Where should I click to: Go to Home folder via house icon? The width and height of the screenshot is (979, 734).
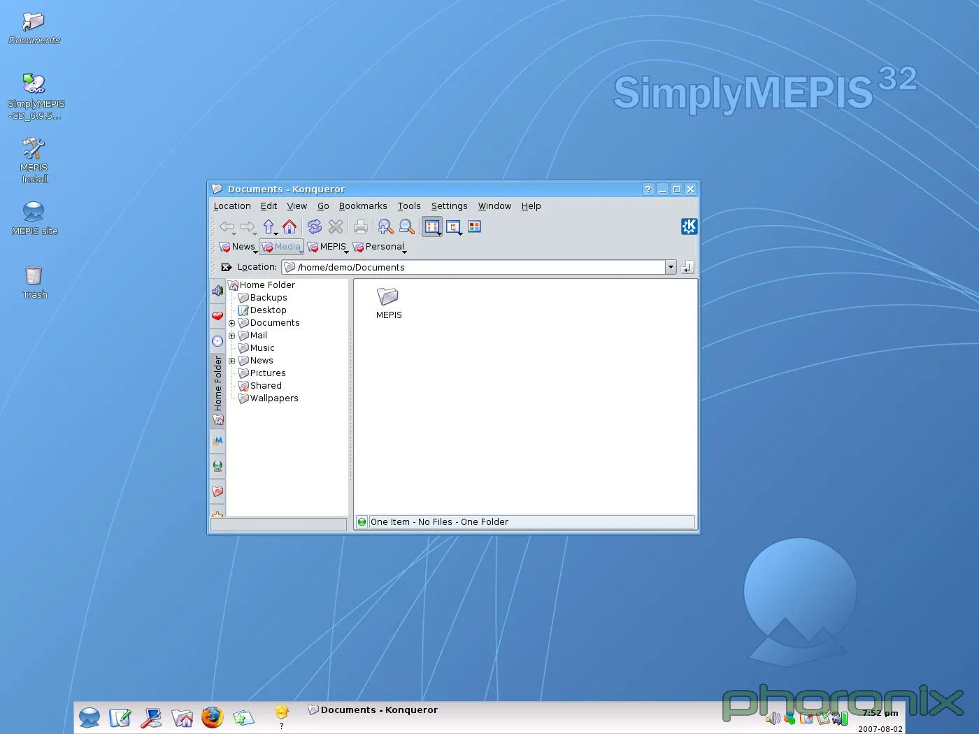tap(290, 226)
